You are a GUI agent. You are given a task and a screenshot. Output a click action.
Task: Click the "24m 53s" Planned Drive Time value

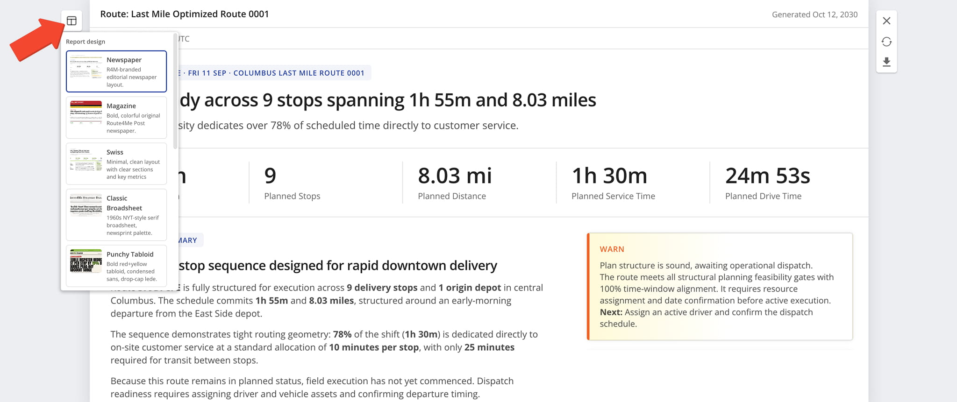[767, 176]
